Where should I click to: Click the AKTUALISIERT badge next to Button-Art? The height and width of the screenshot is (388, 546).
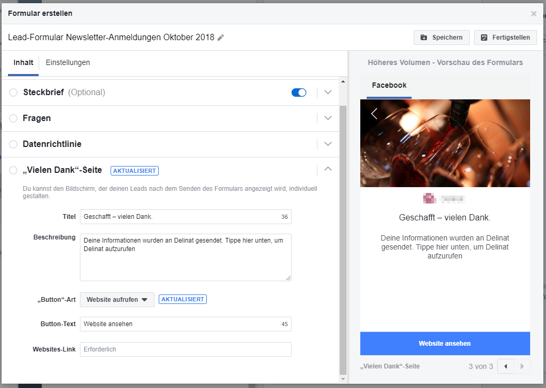point(183,299)
